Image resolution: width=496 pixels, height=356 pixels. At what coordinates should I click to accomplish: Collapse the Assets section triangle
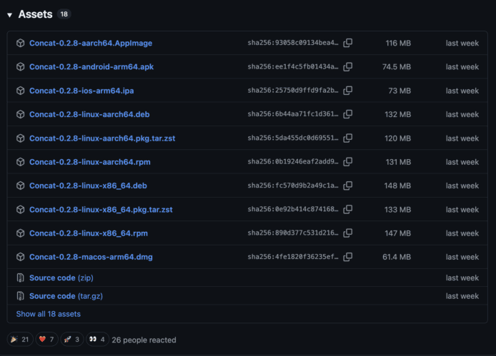coord(10,15)
